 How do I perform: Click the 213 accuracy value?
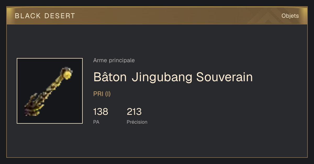tap(134, 112)
